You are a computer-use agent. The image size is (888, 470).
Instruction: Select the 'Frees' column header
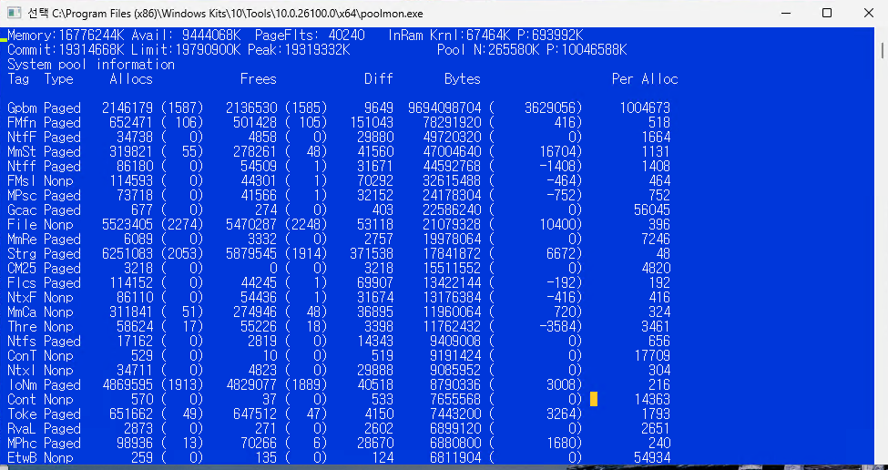(259, 78)
